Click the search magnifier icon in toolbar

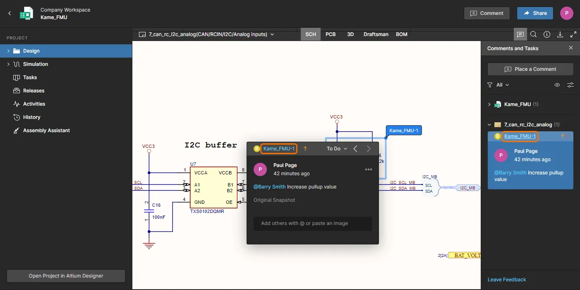[534, 34]
